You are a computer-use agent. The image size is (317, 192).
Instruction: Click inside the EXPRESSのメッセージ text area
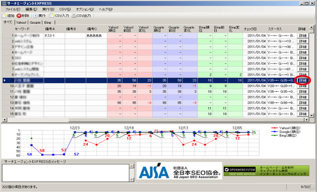coord(66,173)
